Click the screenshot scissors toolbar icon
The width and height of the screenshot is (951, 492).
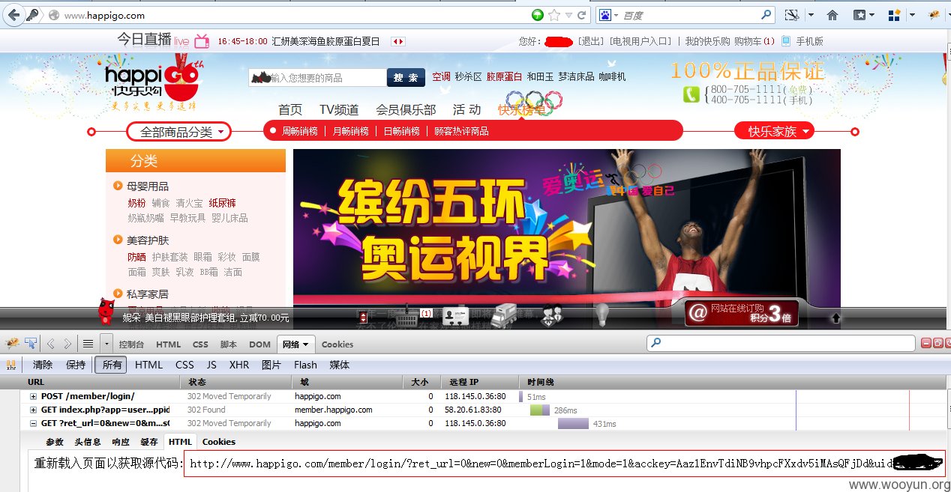click(x=791, y=15)
